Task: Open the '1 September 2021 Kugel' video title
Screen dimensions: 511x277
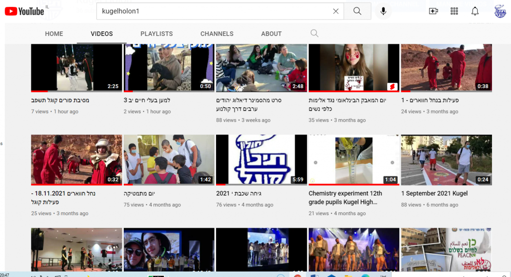Action: (x=434, y=193)
